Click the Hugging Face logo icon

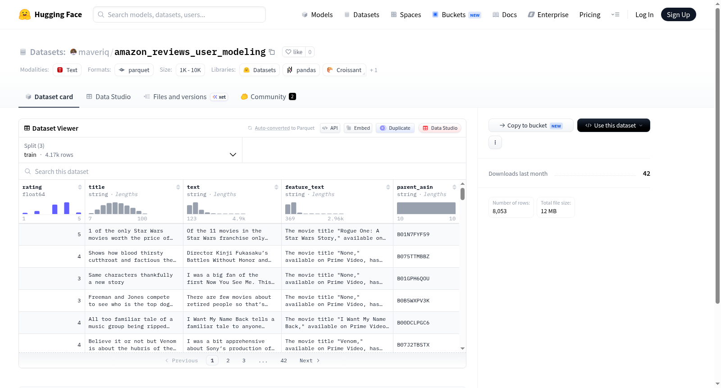click(x=25, y=14)
